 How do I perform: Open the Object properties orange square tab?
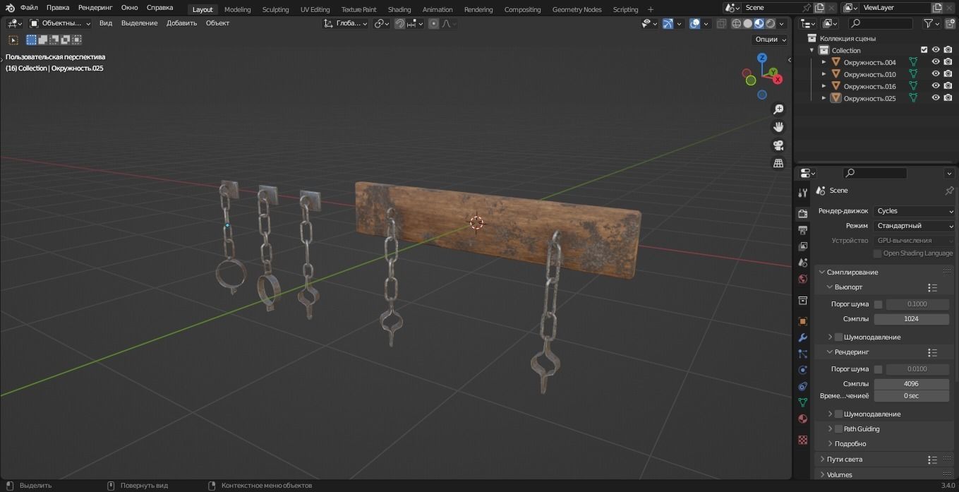[x=802, y=321]
